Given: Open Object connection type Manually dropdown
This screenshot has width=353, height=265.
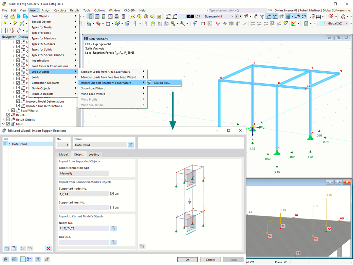Looking at the screenshot, I should tap(84, 173).
